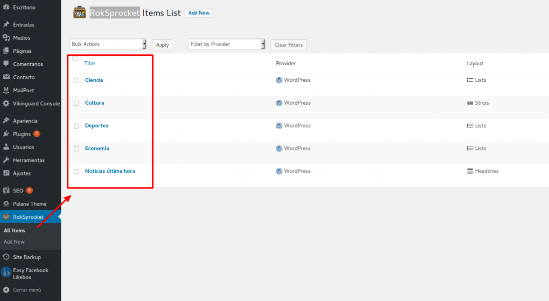The width and height of the screenshot is (549, 301).
Task: Click the Plugins update count badge
Action: click(37, 134)
